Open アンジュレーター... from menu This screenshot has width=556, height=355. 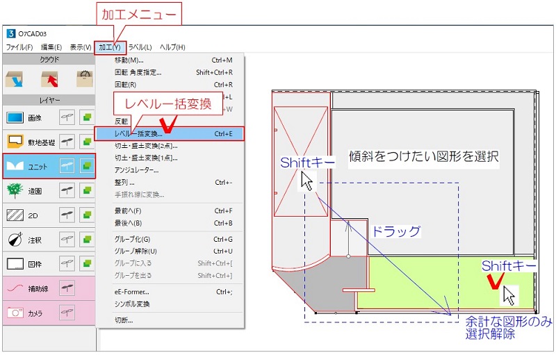coord(170,170)
